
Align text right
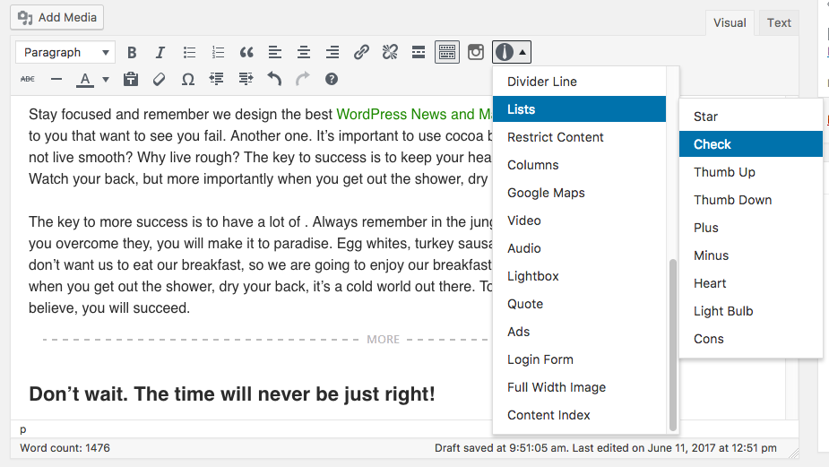click(332, 52)
